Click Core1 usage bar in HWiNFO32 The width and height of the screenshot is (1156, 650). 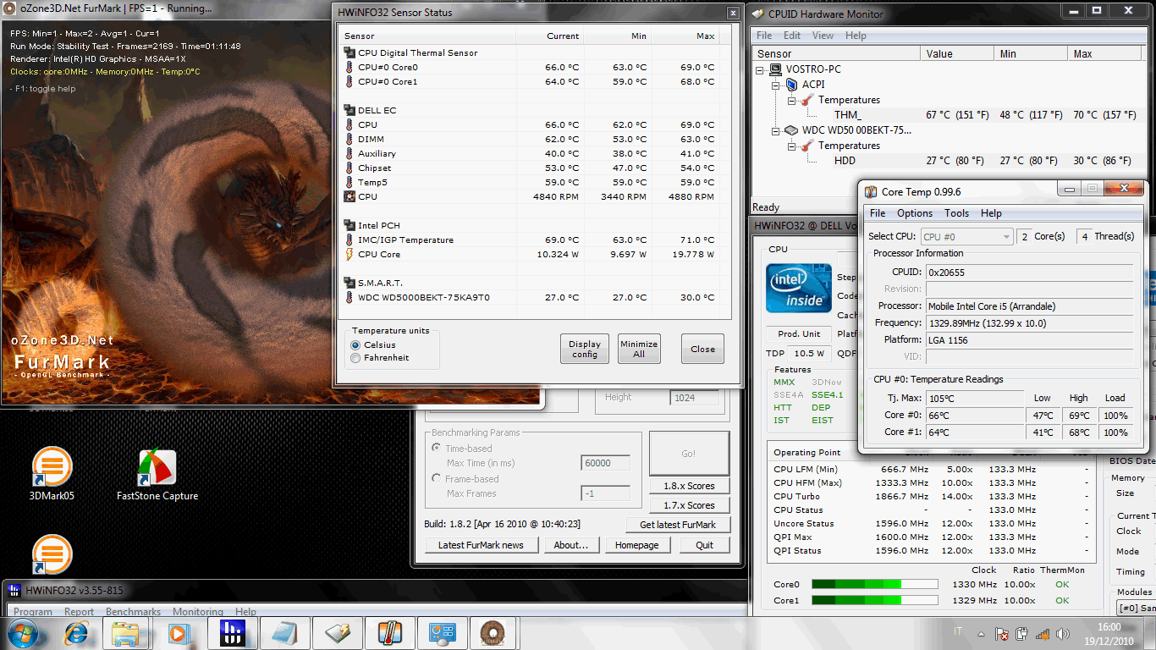point(874,600)
